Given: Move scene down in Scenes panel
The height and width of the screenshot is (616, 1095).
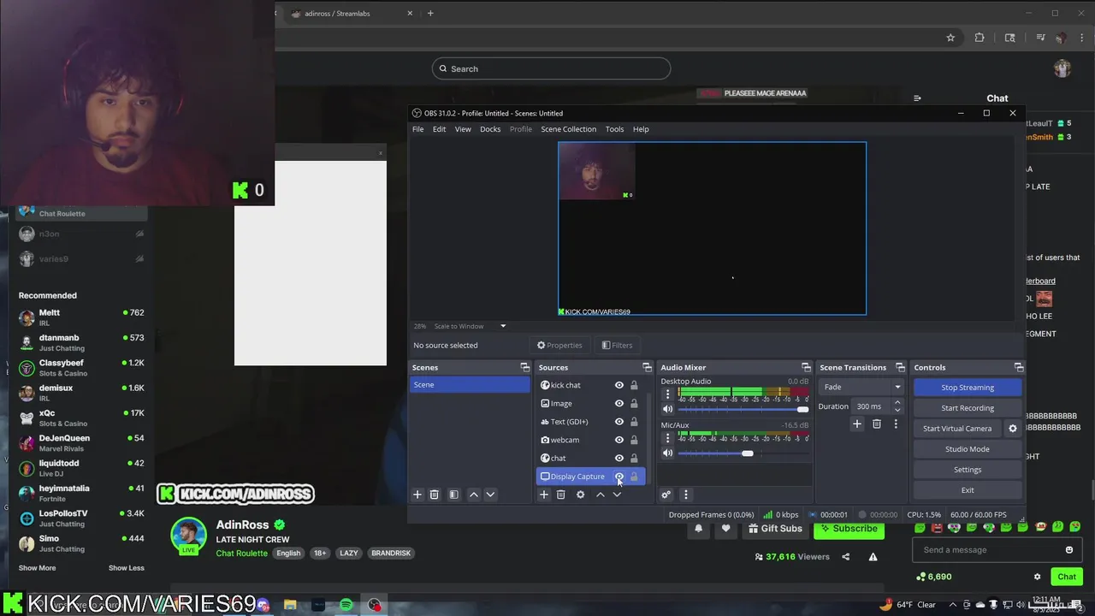Looking at the screenshot, I should [490, 495].
